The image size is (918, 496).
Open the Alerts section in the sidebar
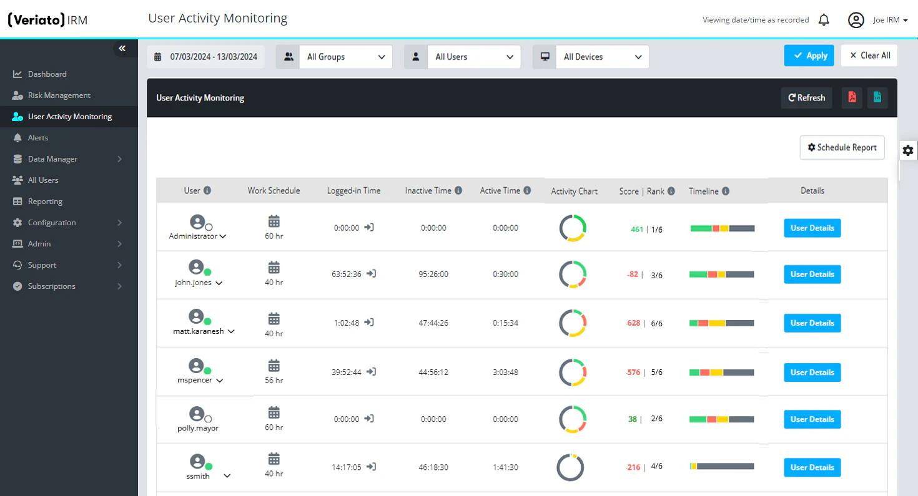(x=39, y=137)
